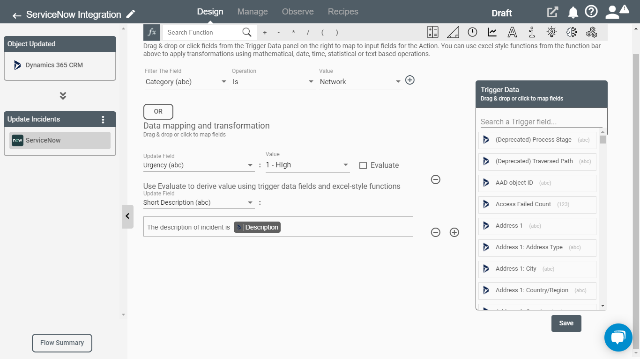Image resolution: width=640 pixels, height=359 pixels.
Task: Switch to the Manage tab
Action: point(253,12)
